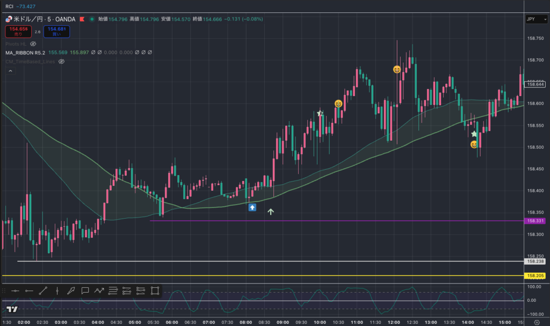This screenshot has width=550, height=326.
Task: Collapse the indicator legend with the chevron
Action: [10, 71]
